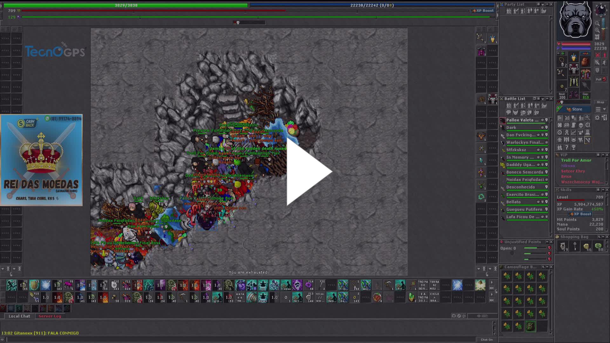Zoom in the minimap with magnifier plus

(x=597, y=30)
